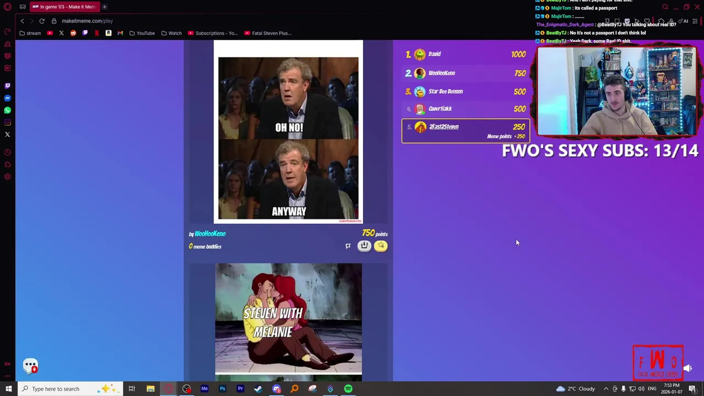
Task: Click the site lock icon
Action: [54, 21]
